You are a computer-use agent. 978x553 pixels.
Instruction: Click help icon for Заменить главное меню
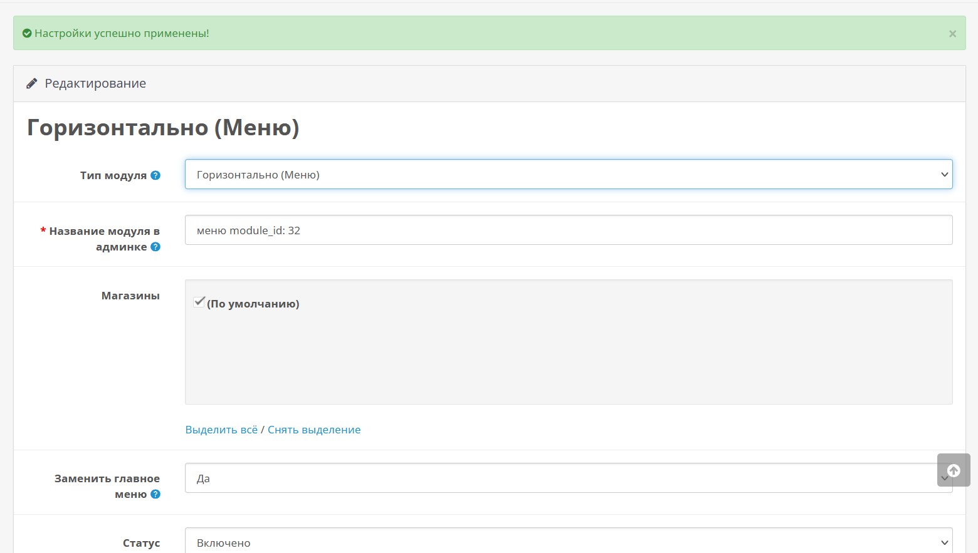155,494
